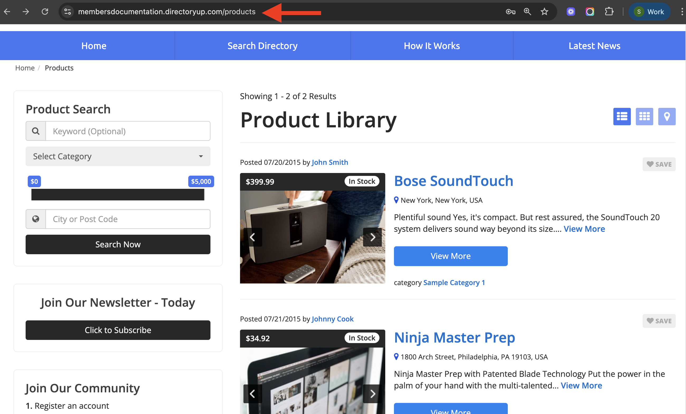Viewport: 686px width, 414px height.
Task: Open the John Smith author link
Action: tap(330, 162)
